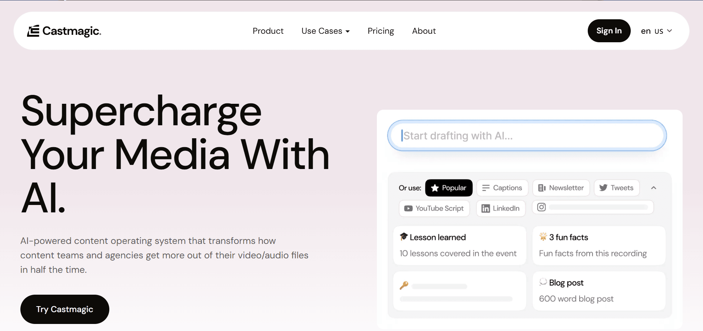703x331 pixels.
Task: Collapse the template list with chevron
Action: (654, 188)
